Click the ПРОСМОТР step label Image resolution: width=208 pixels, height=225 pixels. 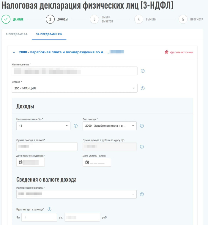coord(196,19)
